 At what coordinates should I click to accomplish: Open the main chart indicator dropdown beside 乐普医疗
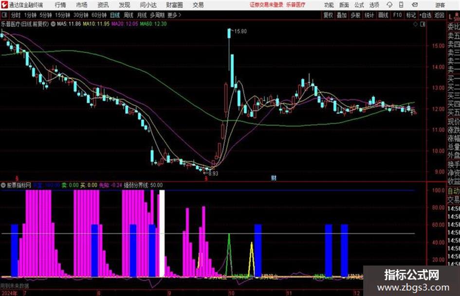click(x=53, y=24)
